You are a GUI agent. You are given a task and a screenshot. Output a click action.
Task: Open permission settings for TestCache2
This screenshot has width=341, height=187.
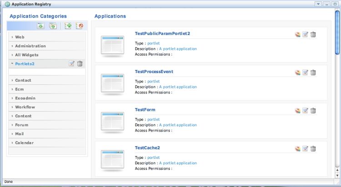(x=297, y=148)
